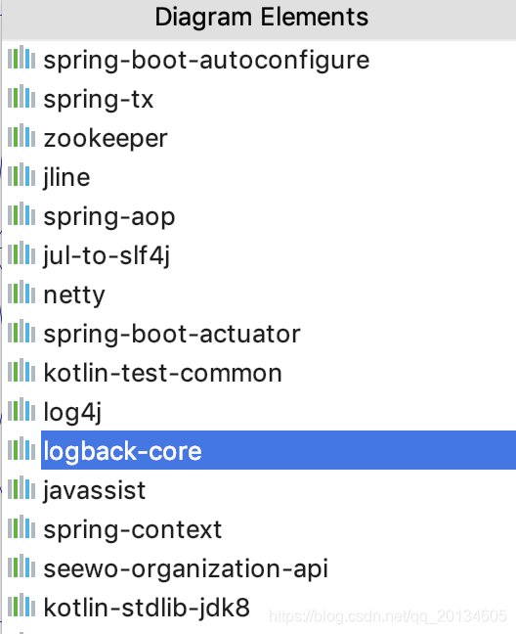Viewport: 516px width, 634px height.
Task: Pick kotlin-stdlib-jdk8 in the list
Action: coord(259,608)
